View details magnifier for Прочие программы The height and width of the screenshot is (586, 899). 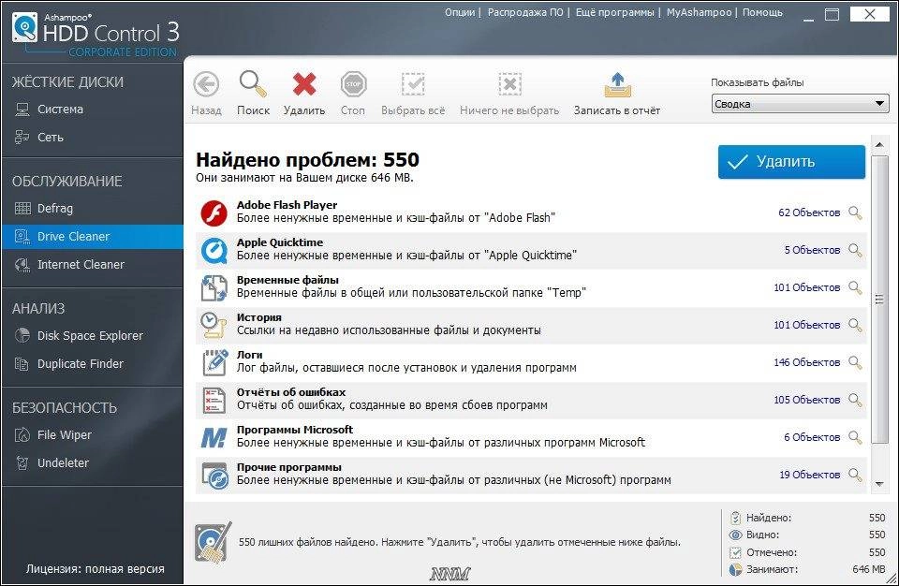click(x=855, y=475)
